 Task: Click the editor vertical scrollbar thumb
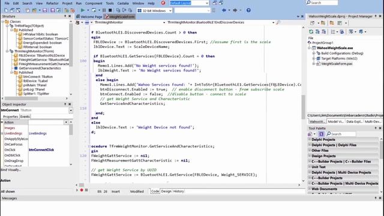point(303,107)
